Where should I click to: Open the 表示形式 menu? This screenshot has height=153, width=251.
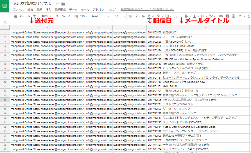click(60, 10)
